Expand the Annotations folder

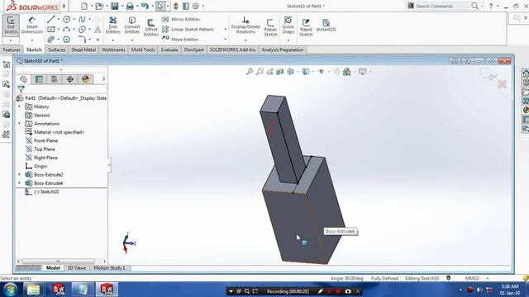click(x=19, y=124)
